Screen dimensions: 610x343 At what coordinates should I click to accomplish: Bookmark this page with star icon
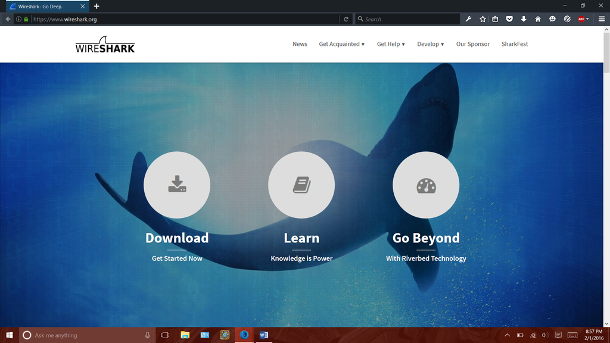click(x=483, y=19)
